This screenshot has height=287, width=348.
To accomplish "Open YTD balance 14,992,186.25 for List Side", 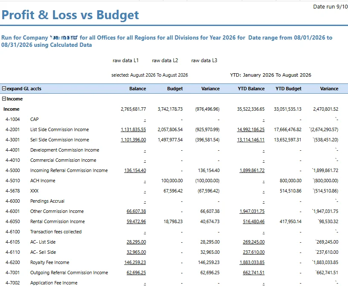I will click(251, 129).
